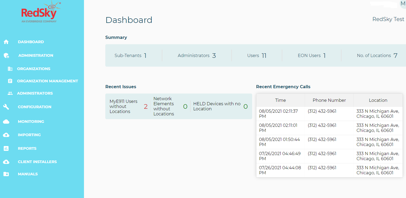Click the Administrators people icon
406x198 pixels.
(x=10, y=93)
